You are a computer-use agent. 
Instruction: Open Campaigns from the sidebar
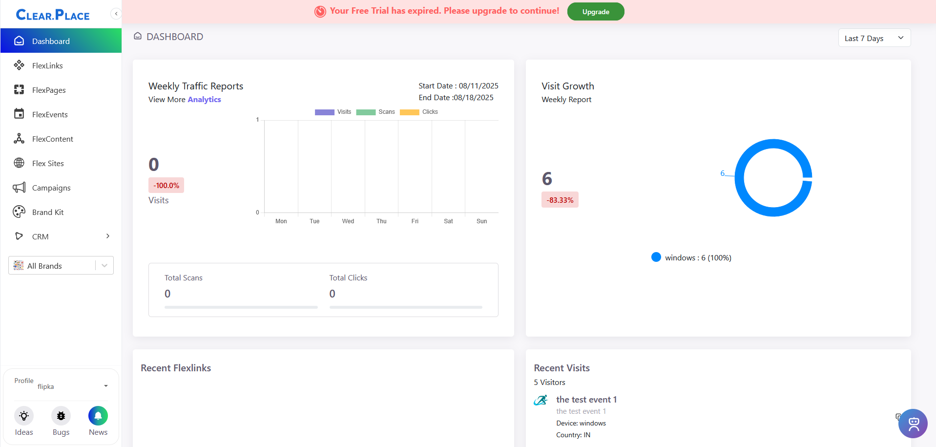coord(51,188)
